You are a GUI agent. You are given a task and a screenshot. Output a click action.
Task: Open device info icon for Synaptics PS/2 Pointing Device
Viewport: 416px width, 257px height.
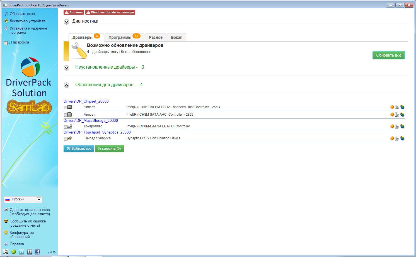click(397, 138)
